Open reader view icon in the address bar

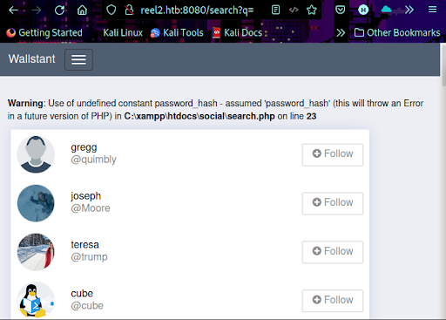[x=275, y=10]
